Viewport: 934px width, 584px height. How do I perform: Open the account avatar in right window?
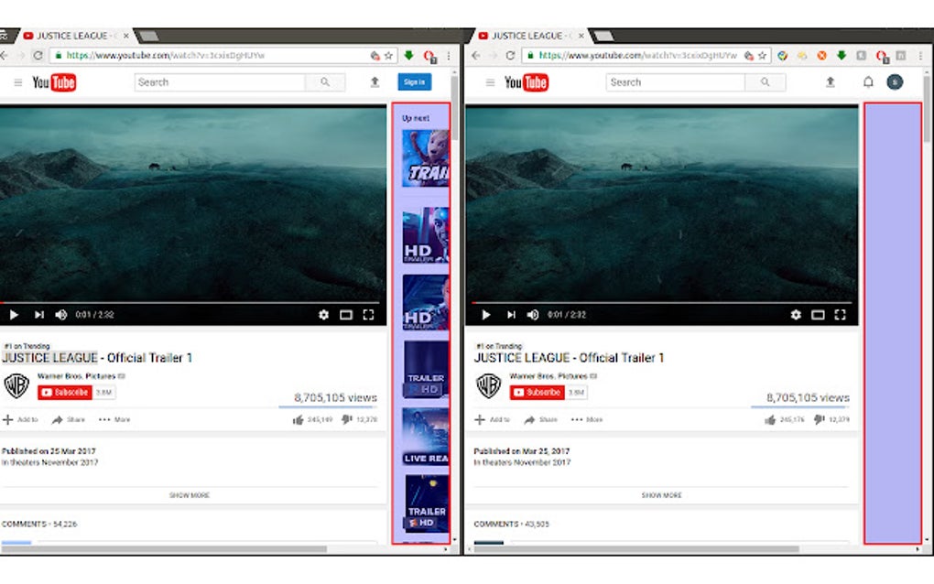pyautogui.click(x=895, y=82)
